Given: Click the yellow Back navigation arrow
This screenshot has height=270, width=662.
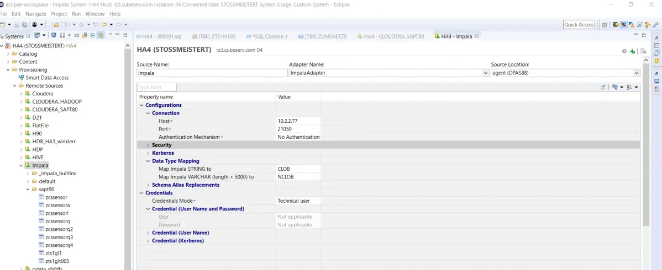Looking at the screenshot, I should (x=104, y=24).
